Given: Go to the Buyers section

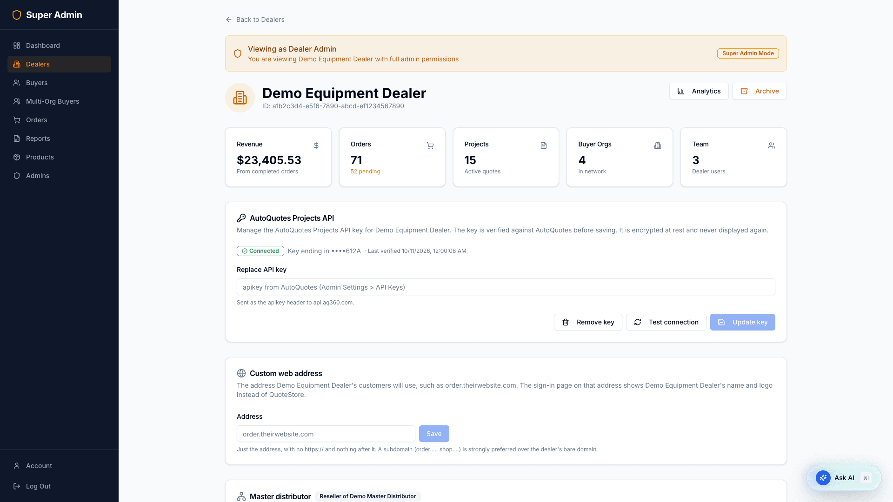Looking at the screenshot, I should [59, 83].
